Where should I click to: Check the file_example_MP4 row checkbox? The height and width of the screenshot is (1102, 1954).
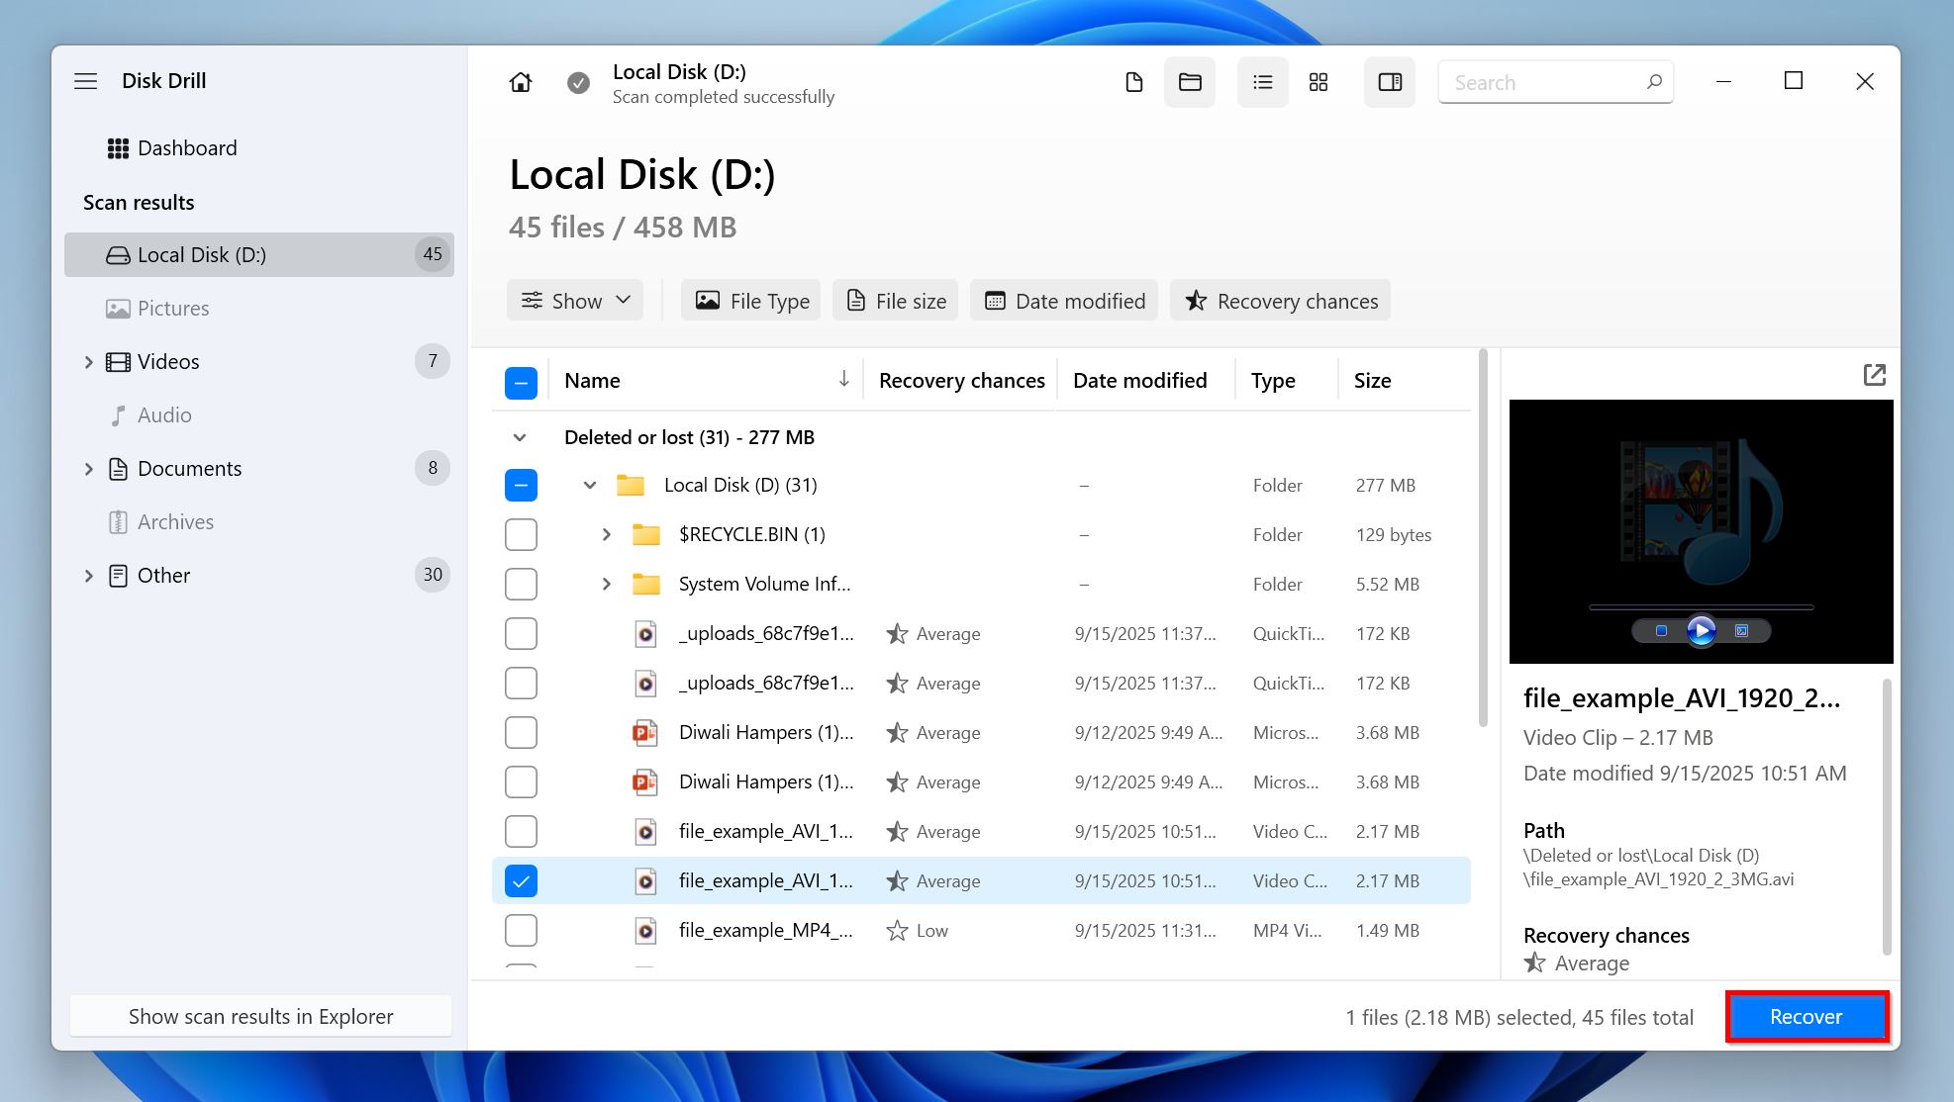[x=521, y=930]
